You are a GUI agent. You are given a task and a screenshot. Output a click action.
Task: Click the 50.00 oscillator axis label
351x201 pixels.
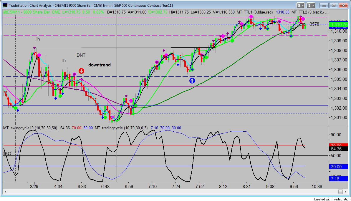click(336, 156)
